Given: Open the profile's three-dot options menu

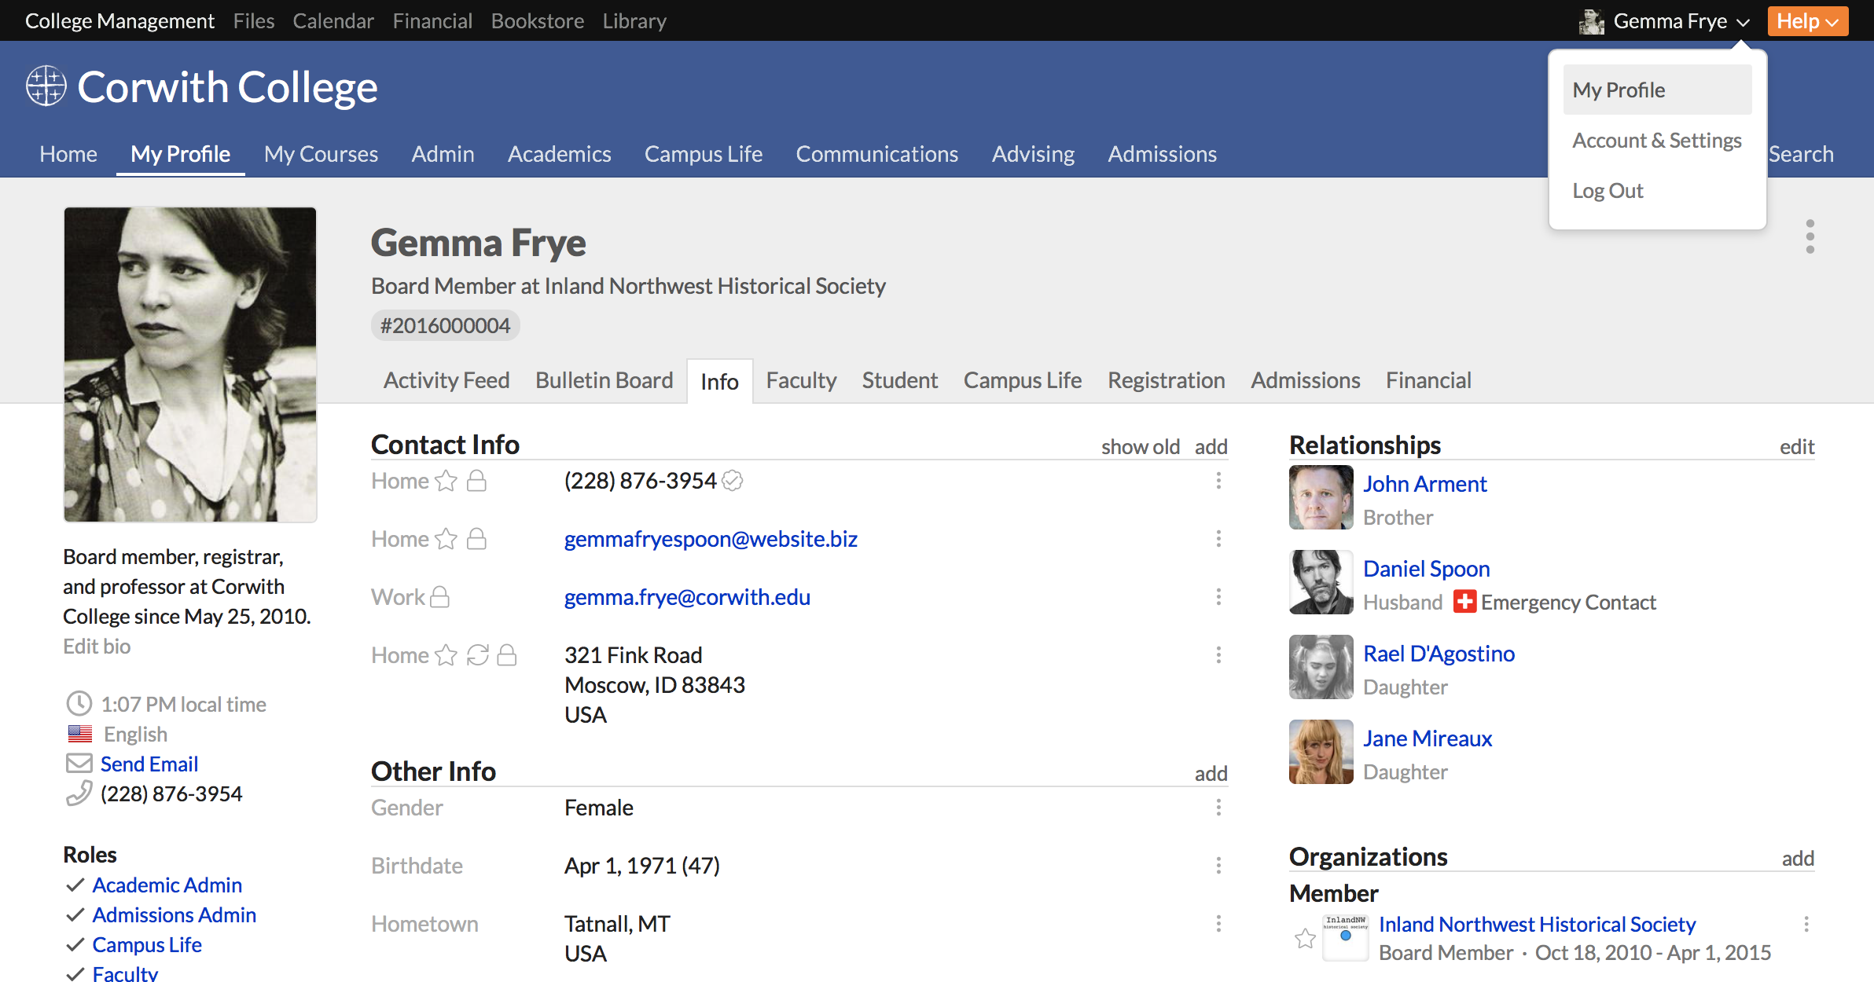Looking at the screenshot, I should (x=1810, y=236).
